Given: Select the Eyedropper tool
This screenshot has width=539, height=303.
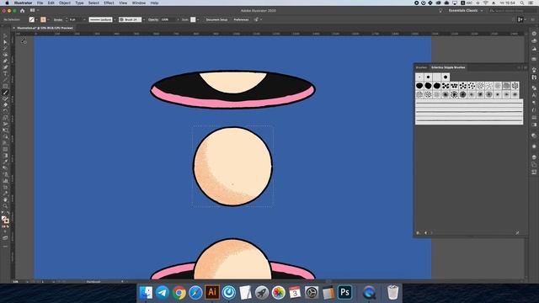Looking at the screenshot, I should 5,162.
